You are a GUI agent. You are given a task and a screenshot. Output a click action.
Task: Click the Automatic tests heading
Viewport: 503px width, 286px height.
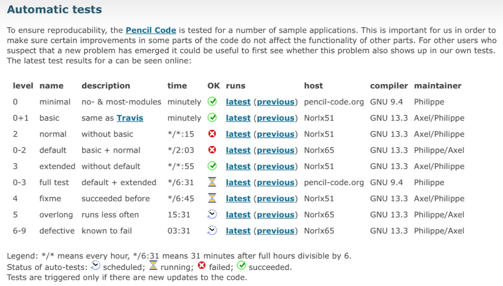pos(54,9)
